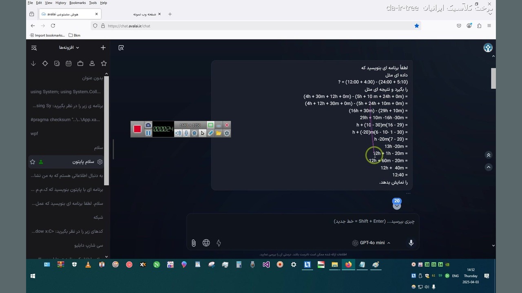The image size is (522, 293).
Task: Open the GPT-4o mini model selector
Action: (x=371, y=243)
